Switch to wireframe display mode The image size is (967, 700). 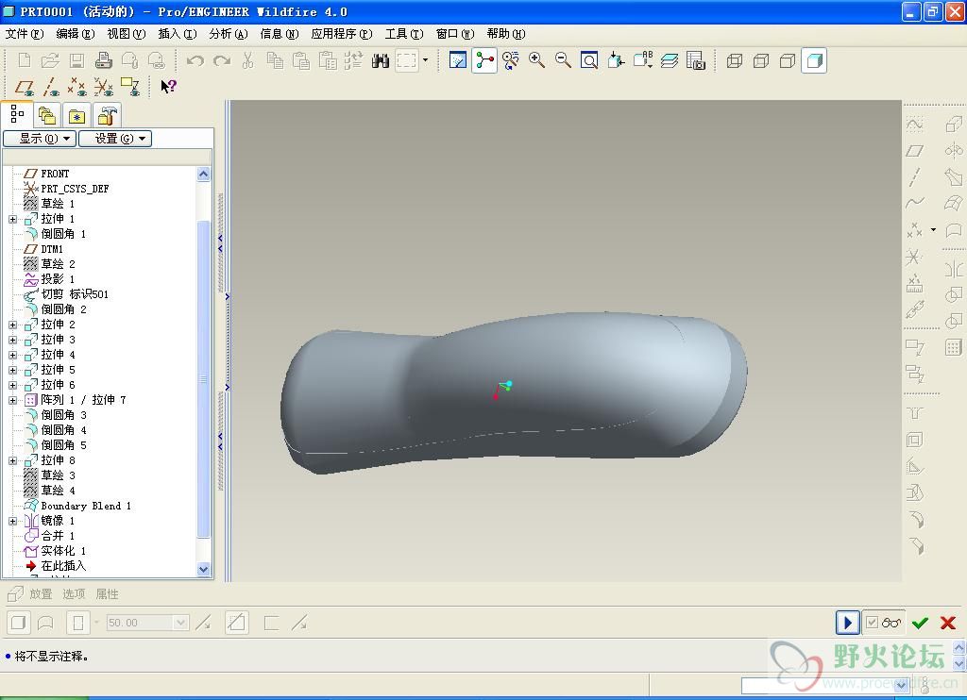click(735, 60)
